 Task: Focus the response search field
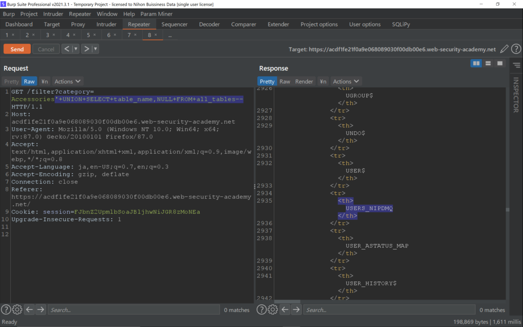389,310
